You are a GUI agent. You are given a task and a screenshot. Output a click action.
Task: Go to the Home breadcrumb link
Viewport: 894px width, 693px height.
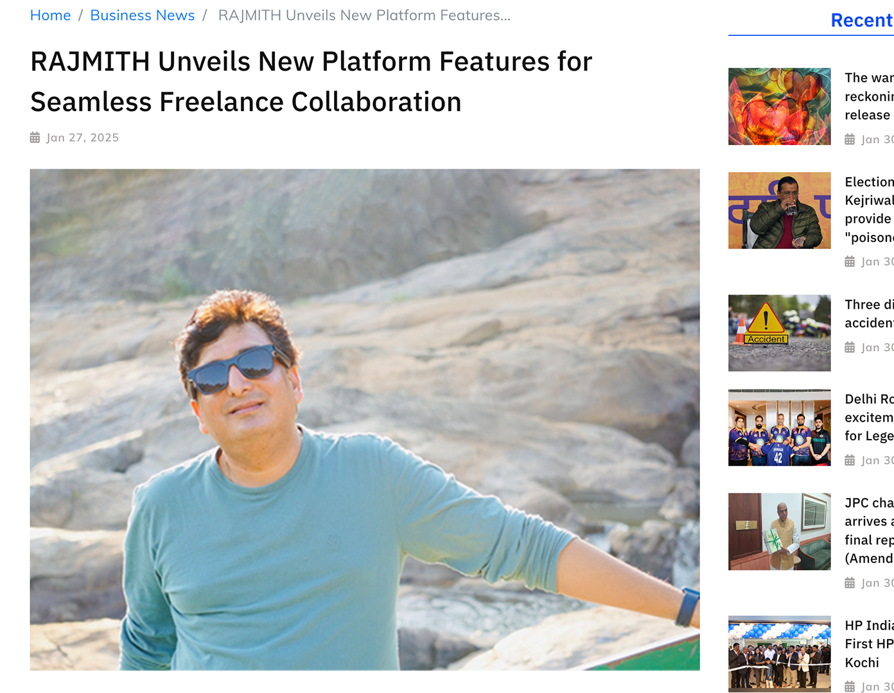point(50,15)
